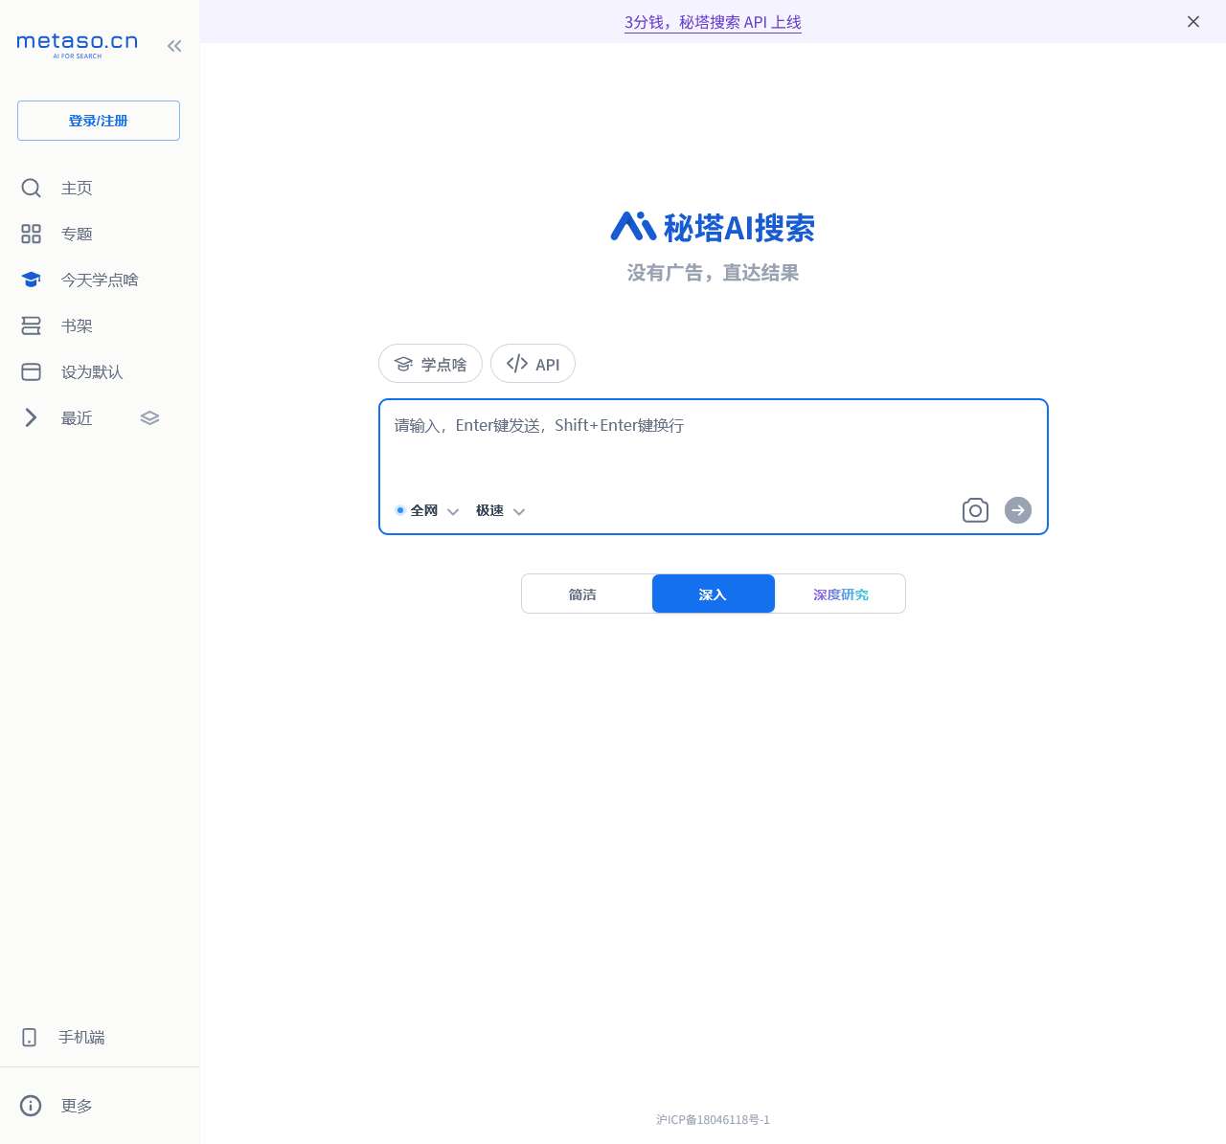The image size is (1226, 1144).
Task: Open the 专题 topics panel icon
Action: (x=31, y=234)
